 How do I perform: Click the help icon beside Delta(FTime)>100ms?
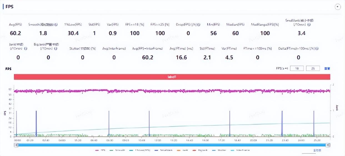pyautogui.click(x=317, y=48)
